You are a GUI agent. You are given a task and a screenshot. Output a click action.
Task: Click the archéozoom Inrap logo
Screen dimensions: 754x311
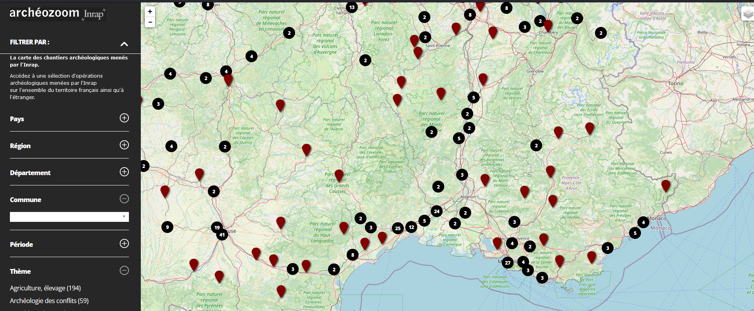pyautogui.click(x=58, y=13)
